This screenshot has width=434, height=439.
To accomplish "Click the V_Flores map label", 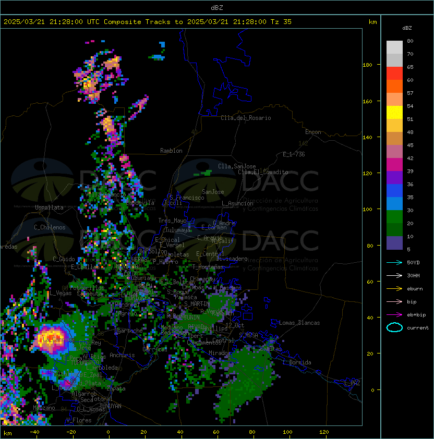I will pyautogui.click(x=79, y=420).
